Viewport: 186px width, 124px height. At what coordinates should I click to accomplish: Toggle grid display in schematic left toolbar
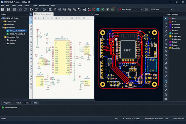[31, 18]
